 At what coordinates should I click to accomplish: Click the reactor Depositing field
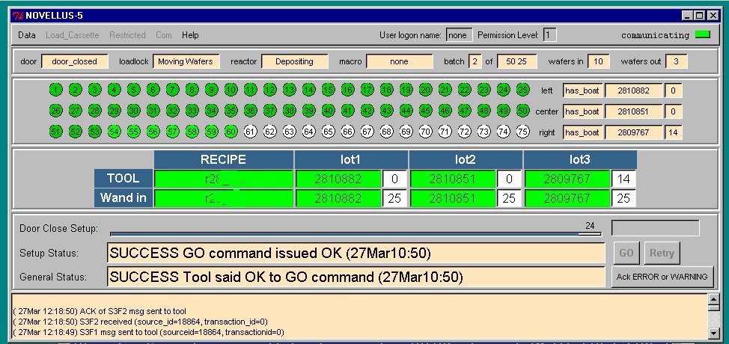pyautogui.click(x=294, y=61)
